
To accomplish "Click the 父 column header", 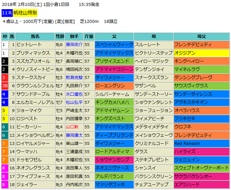I will tap(114, 36).
